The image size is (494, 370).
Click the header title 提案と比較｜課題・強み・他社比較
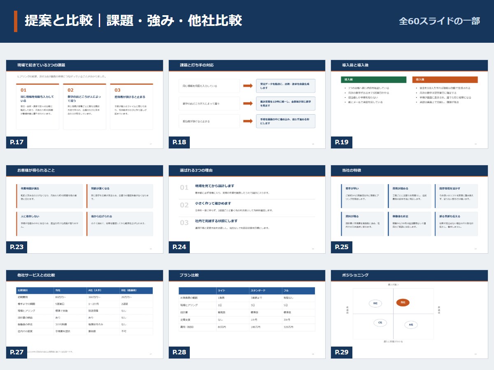[x=133, y=21]
